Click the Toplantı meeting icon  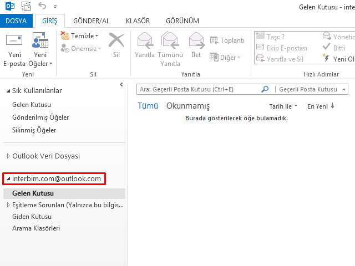point(227,40)
